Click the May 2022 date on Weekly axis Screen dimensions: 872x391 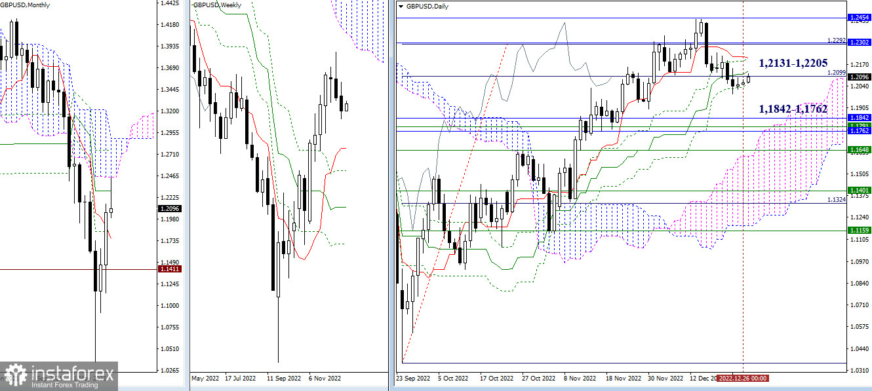coord(205,379)
